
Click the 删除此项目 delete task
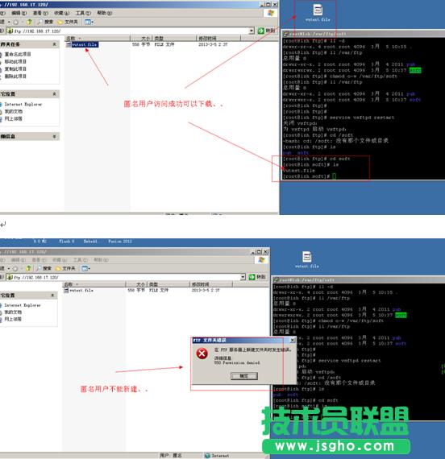pyautogui.click(x=15, y=76)
